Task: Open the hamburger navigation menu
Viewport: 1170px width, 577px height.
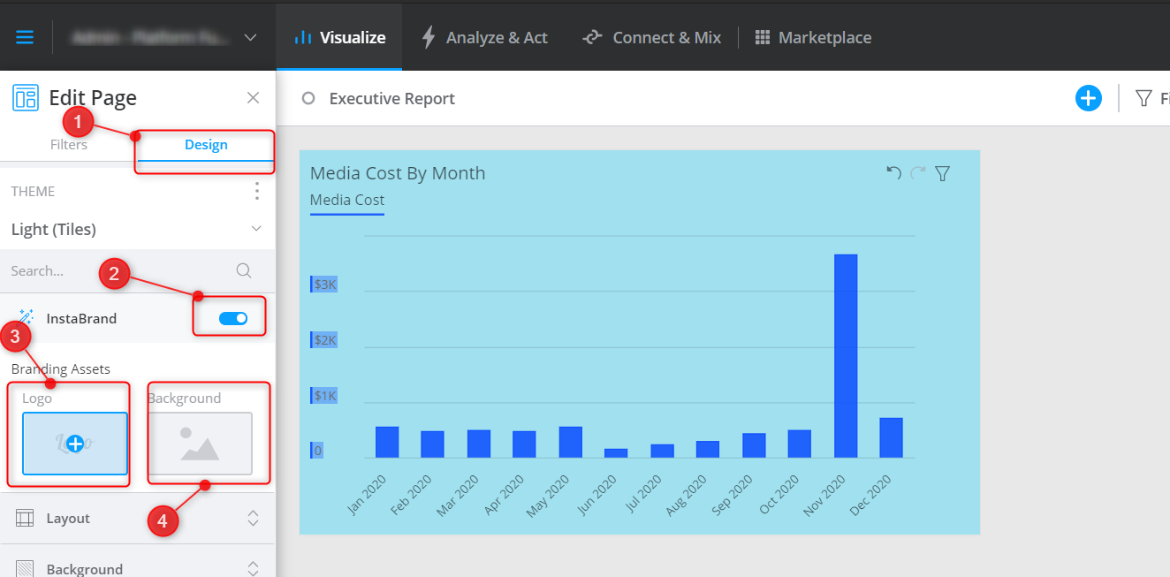Action: [25, 37]
